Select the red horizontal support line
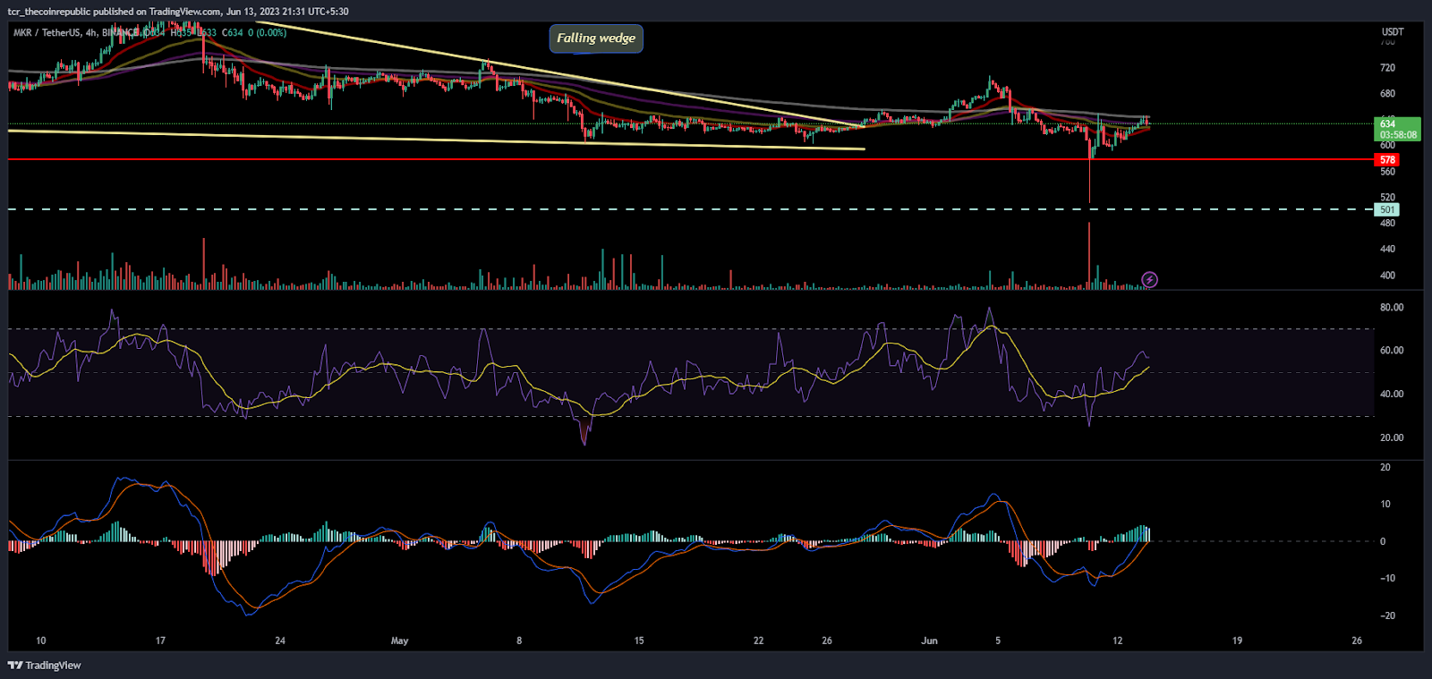 click(691, 159)
